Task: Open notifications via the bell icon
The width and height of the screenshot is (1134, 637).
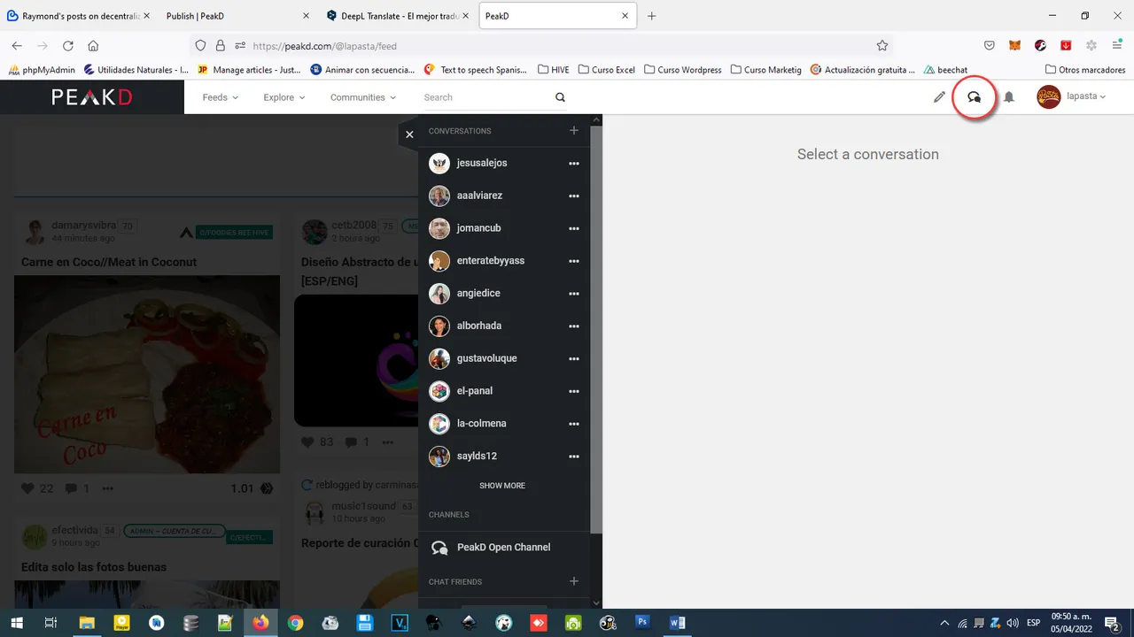Action: [1008, 97]
